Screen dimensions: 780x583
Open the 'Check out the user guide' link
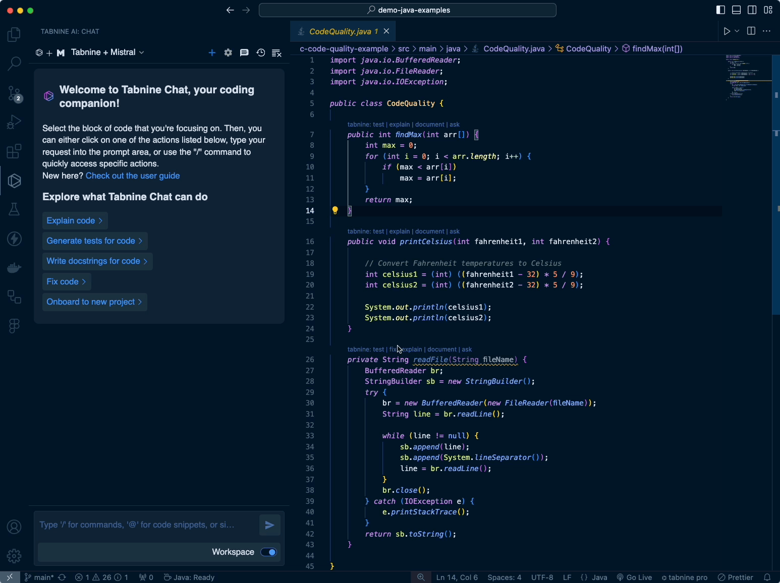coord(133,176)
